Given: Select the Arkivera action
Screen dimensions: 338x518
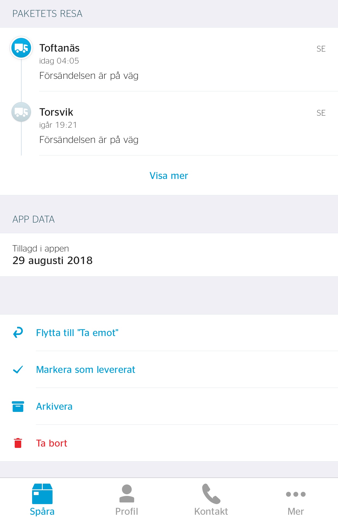Looking at the screenshot, I should (169, 406).
